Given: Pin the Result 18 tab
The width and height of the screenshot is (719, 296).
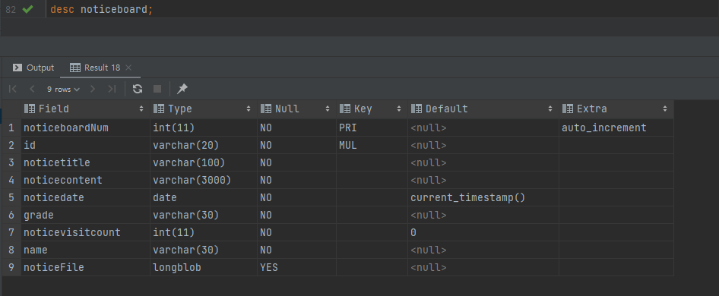Looking at the screenshot, I should click(182, 89).
